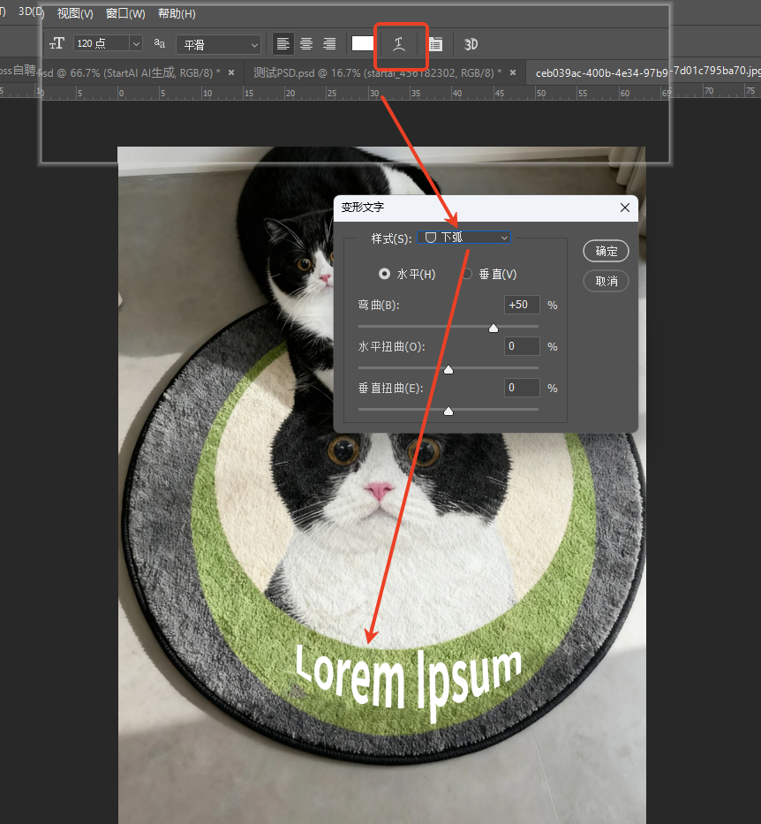The width and height of the screenshot is (761, 824).
Task: Open the 视图(V) menu
Action: (x=75, y=14)
